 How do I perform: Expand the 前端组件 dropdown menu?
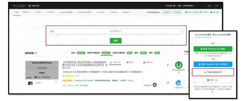[x=27, y=12]
